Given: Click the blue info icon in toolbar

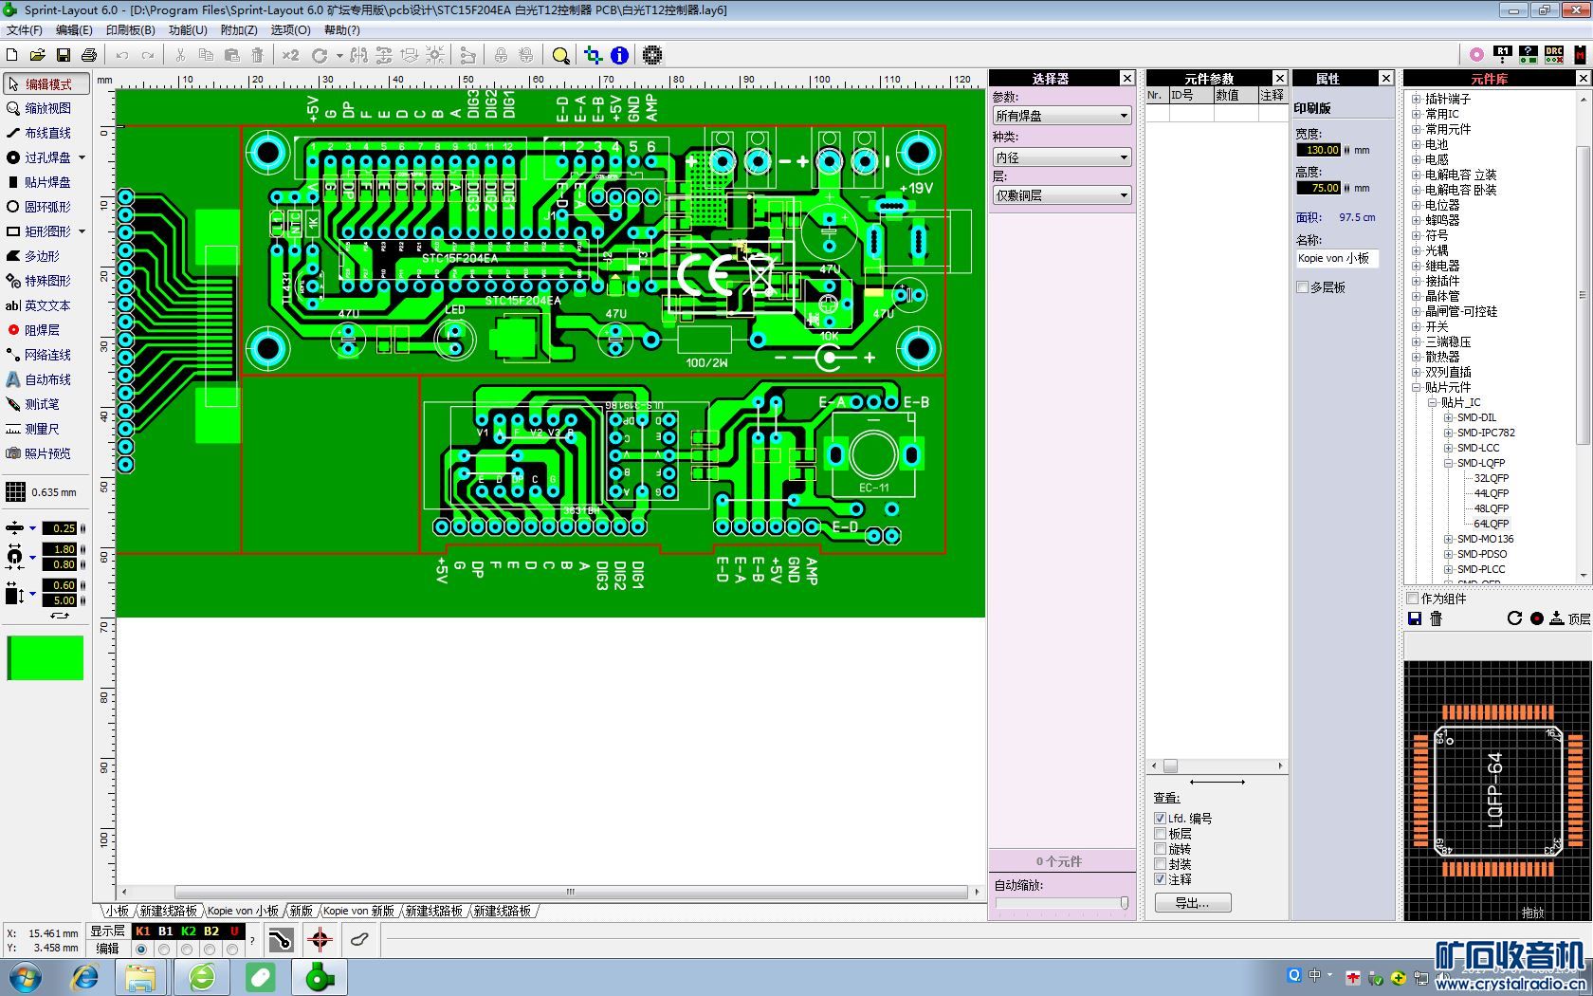Looking at the screenshot, I should 619,55.
